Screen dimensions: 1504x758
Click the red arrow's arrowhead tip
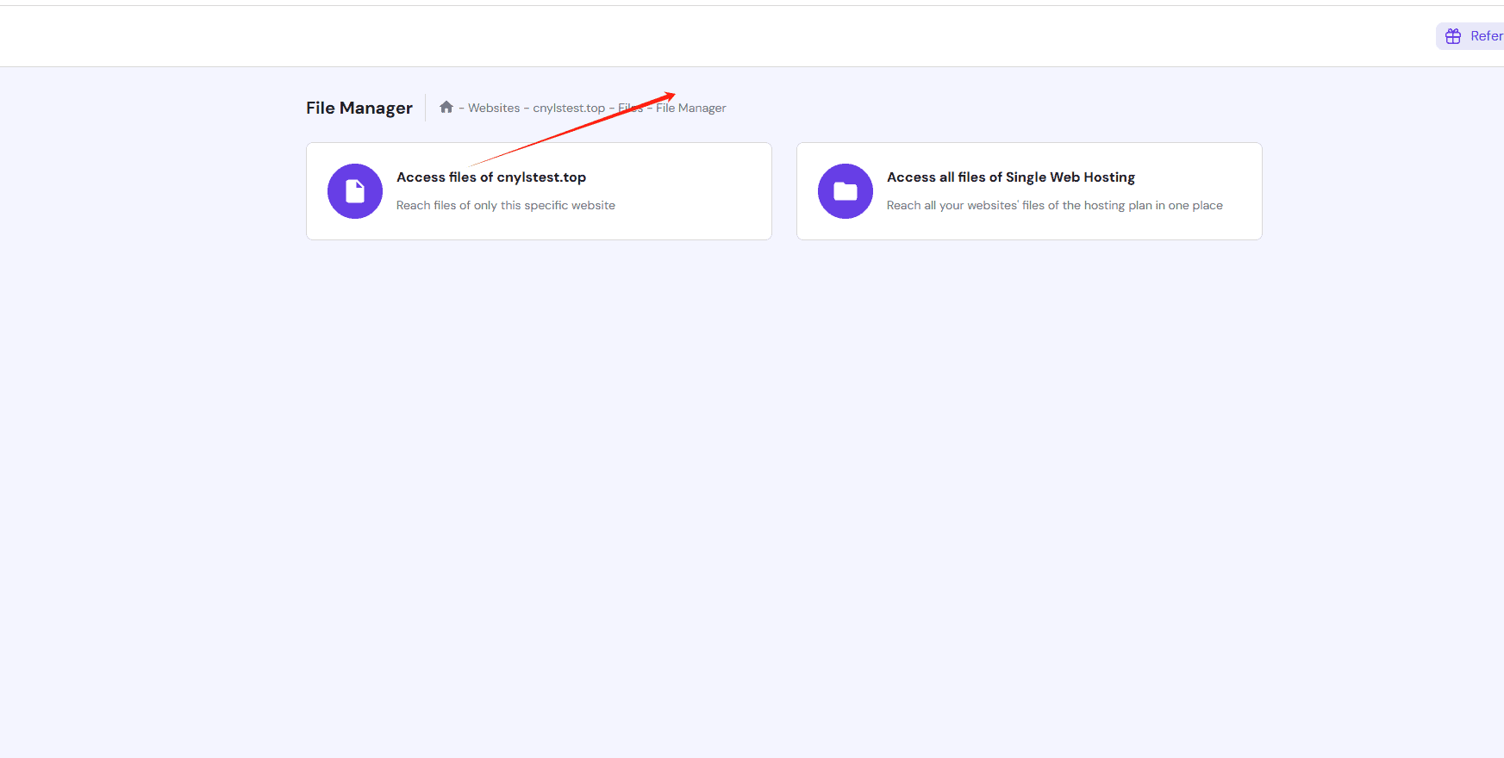click(673, 94)
